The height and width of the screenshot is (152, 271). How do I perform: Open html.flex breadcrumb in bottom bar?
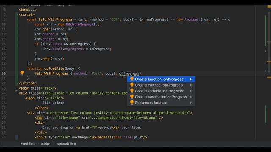28,144
